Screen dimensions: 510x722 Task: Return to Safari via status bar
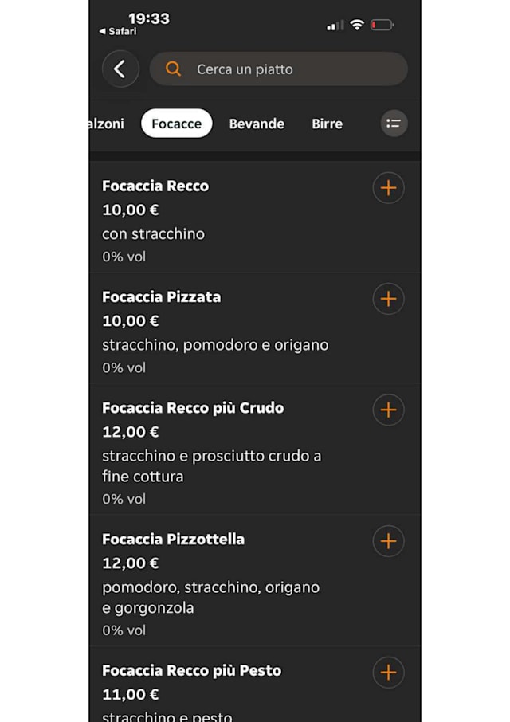tap(118, 32)
